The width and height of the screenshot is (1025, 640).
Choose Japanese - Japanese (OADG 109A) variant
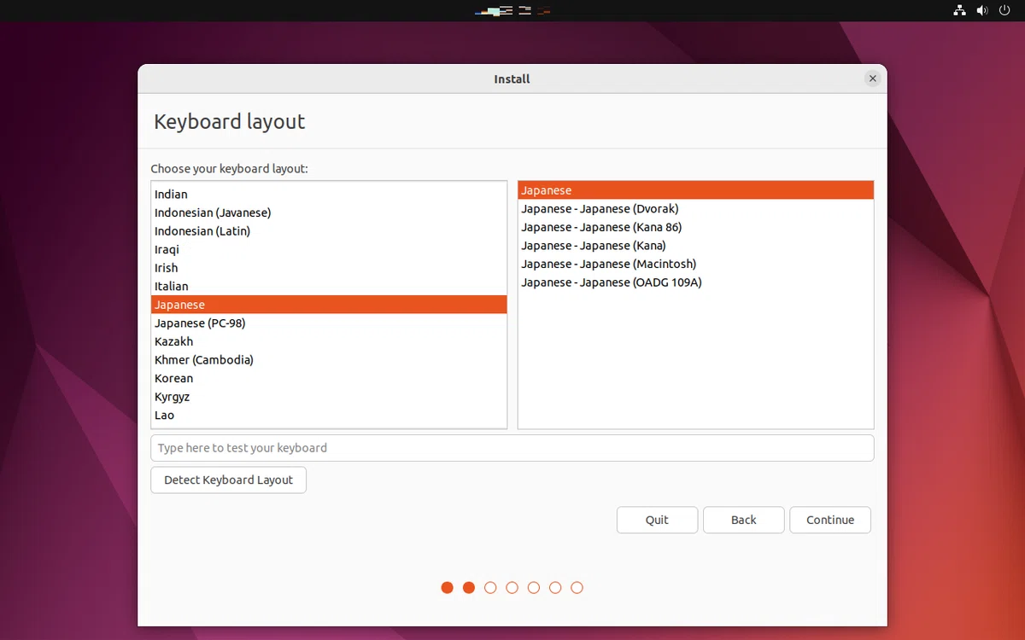point(696,282)
